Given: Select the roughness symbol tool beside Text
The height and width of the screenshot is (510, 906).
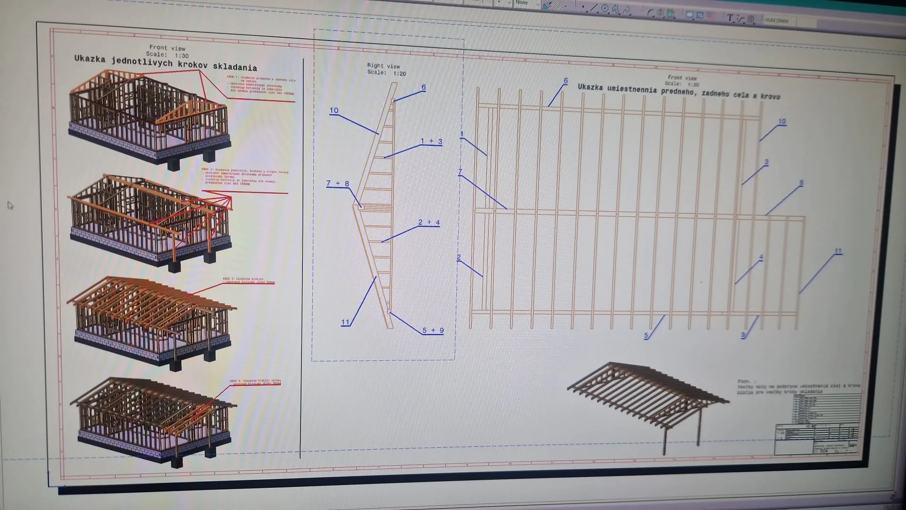Looking at the screenshot, I should click(740, 19).
